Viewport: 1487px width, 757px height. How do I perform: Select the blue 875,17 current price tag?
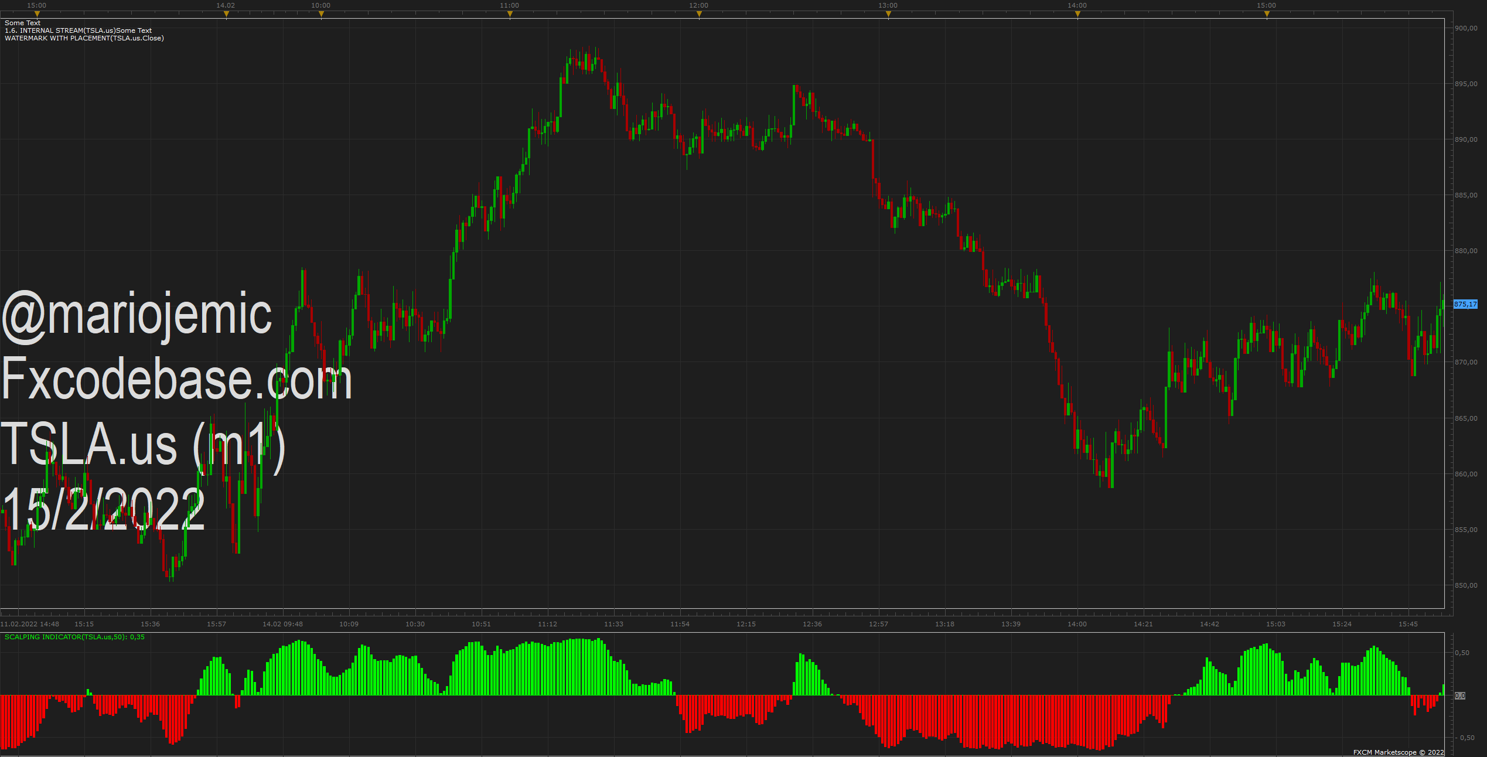[x=1465, y=304]
